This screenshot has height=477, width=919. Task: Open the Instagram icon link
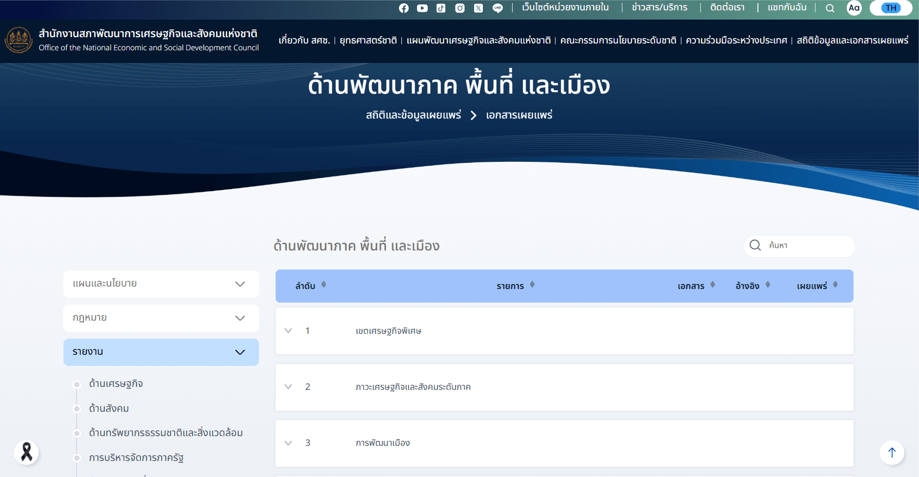tap(459, 8)
